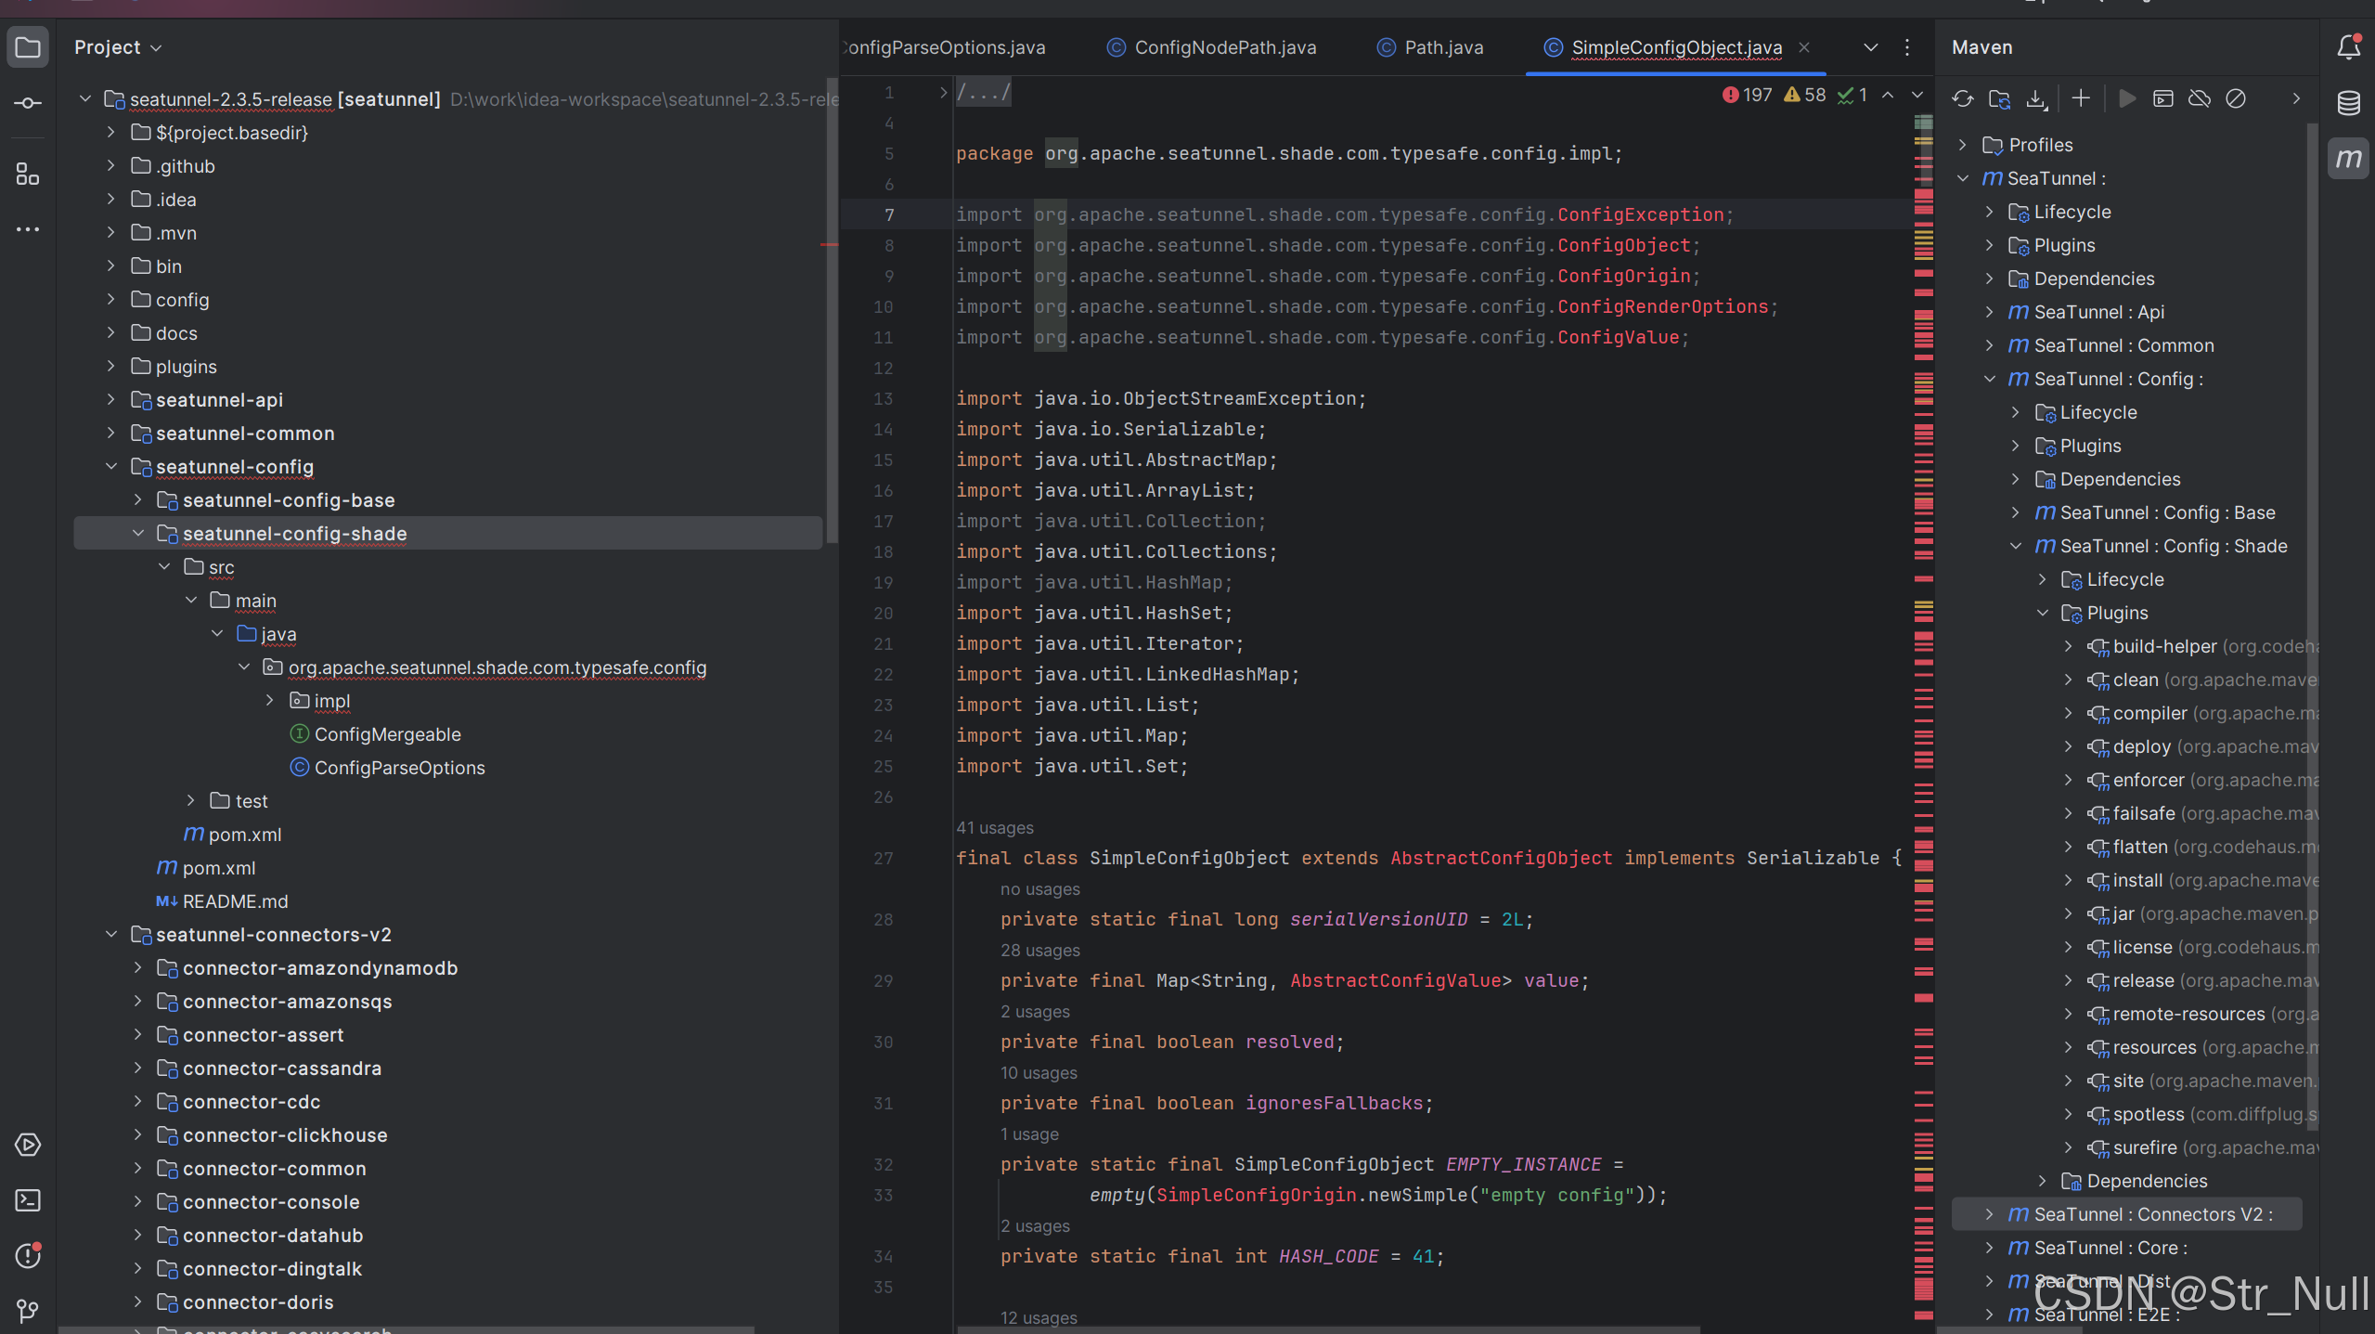Click the 41 usages inlay hint
The width and height of the screenshot is (2375, 1334).
[x=994, y=828]
